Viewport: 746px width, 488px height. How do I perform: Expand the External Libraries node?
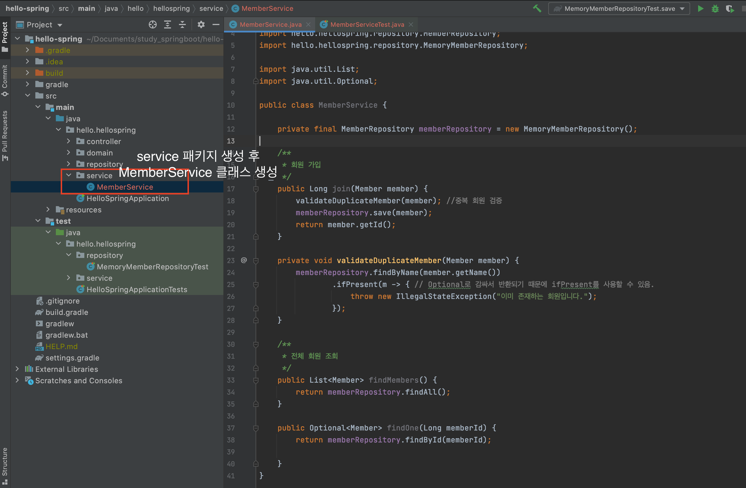pyautogui.click(x=17, y=369)
